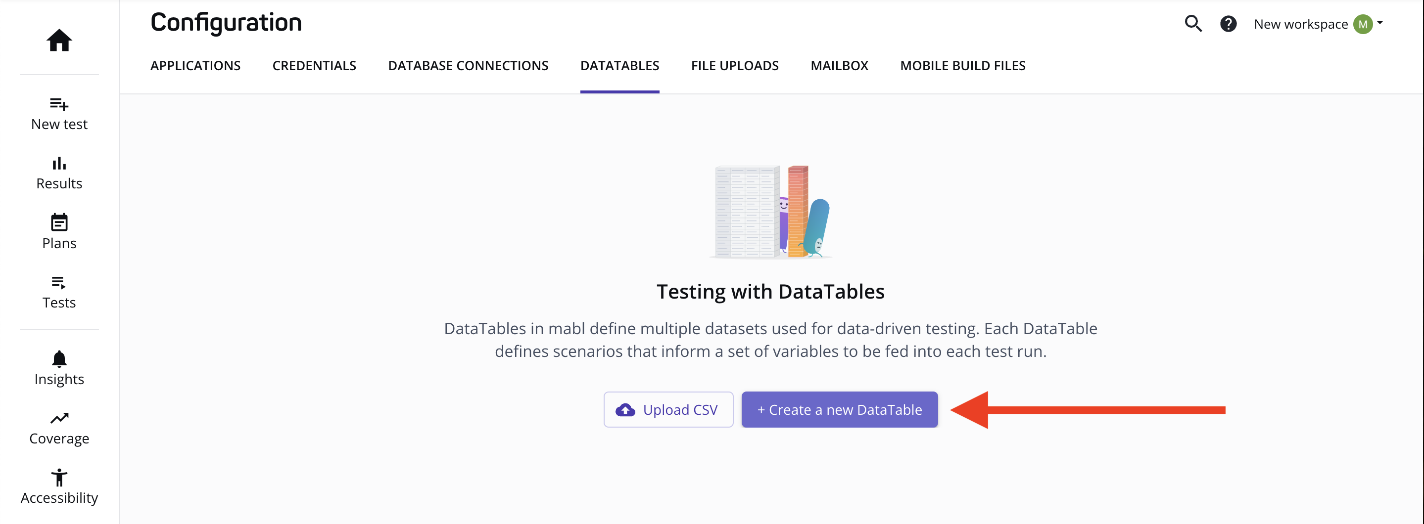Switch to the Applications tab
1424x524 pixels.
click(195, 66)
